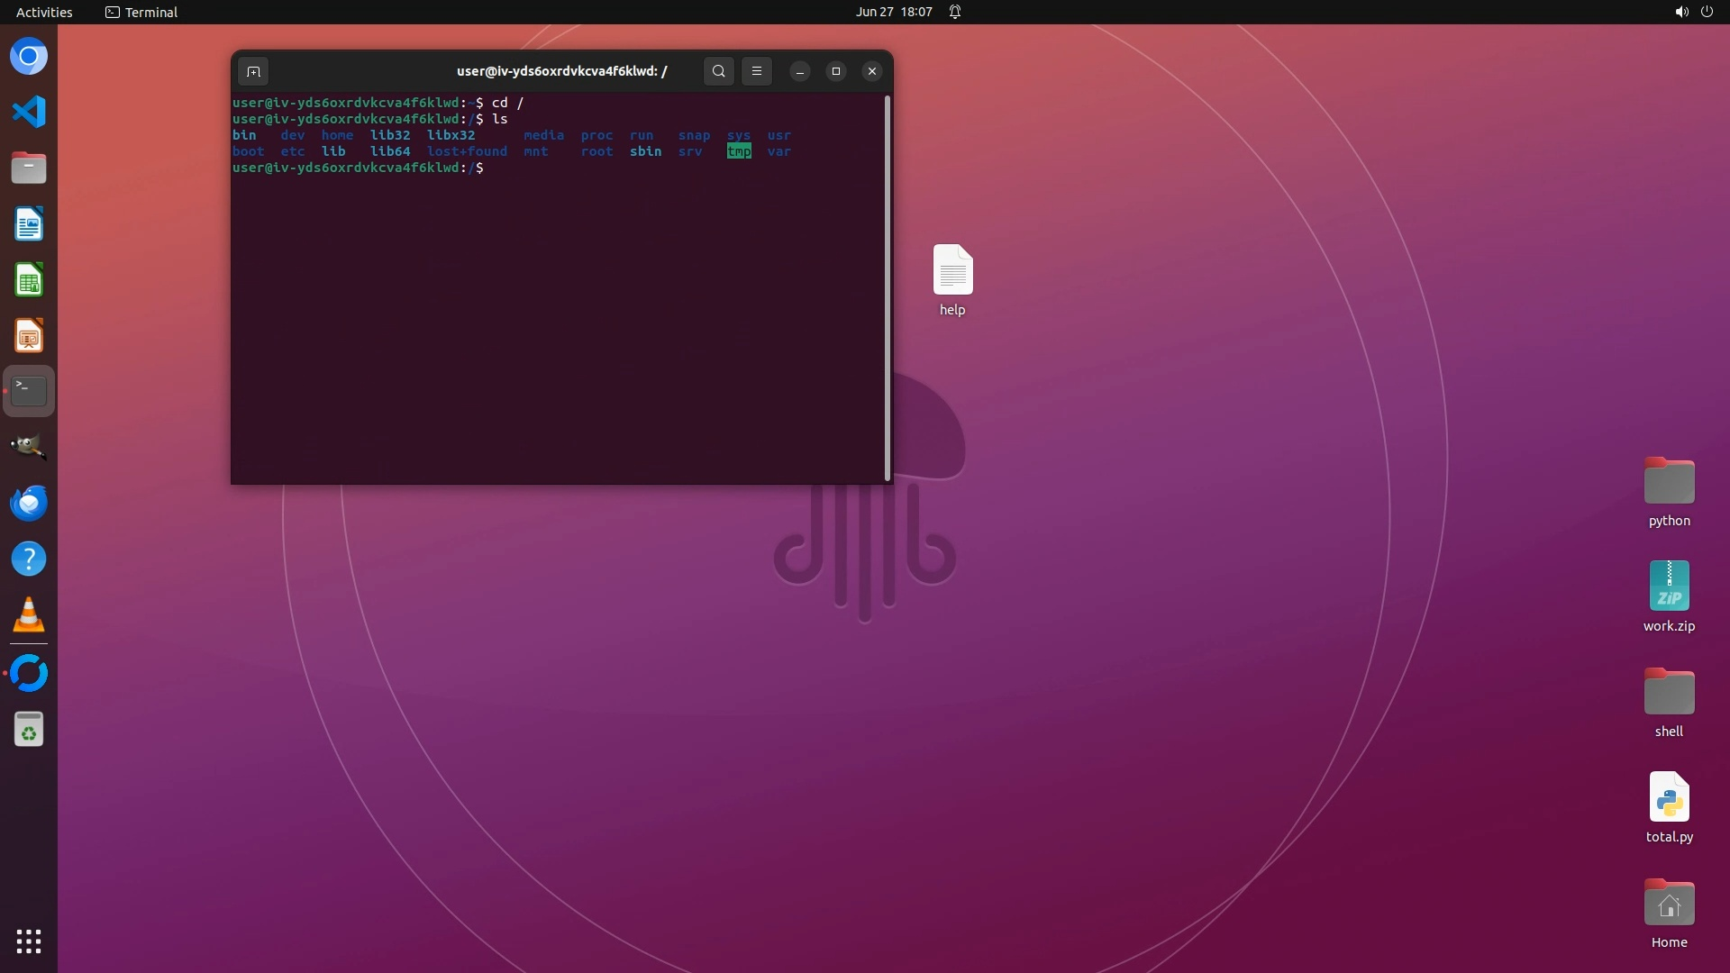Click the terminal search icon
This screenshot has height=973, width=1730.
(x=718, y=71)
